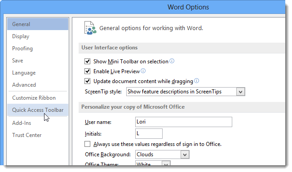This screenshot has width=292, height=172.
Task: Open the Add-Ins page
Action: [x=38, y=123]
